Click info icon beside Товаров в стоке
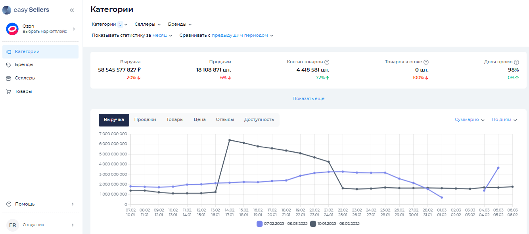This screenshot has height=234, width=529. click(426, 62)
